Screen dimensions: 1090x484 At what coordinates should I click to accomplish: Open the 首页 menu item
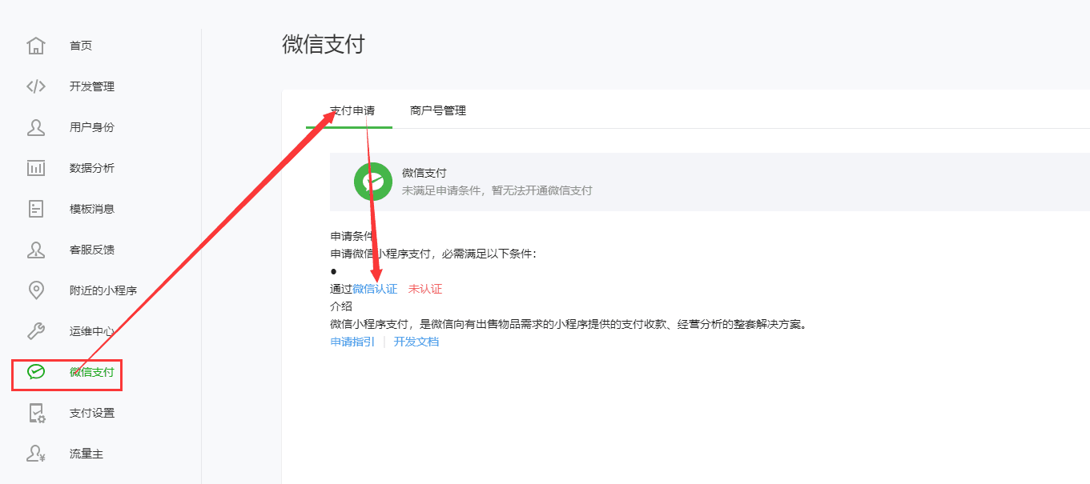click(x=81, y=46)
